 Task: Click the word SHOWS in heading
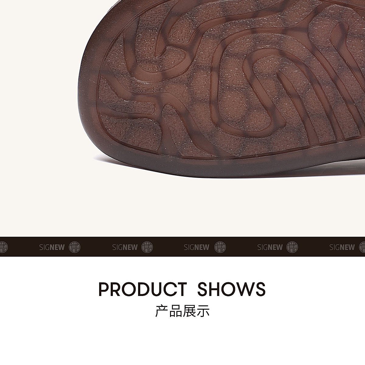coord(231,289)
